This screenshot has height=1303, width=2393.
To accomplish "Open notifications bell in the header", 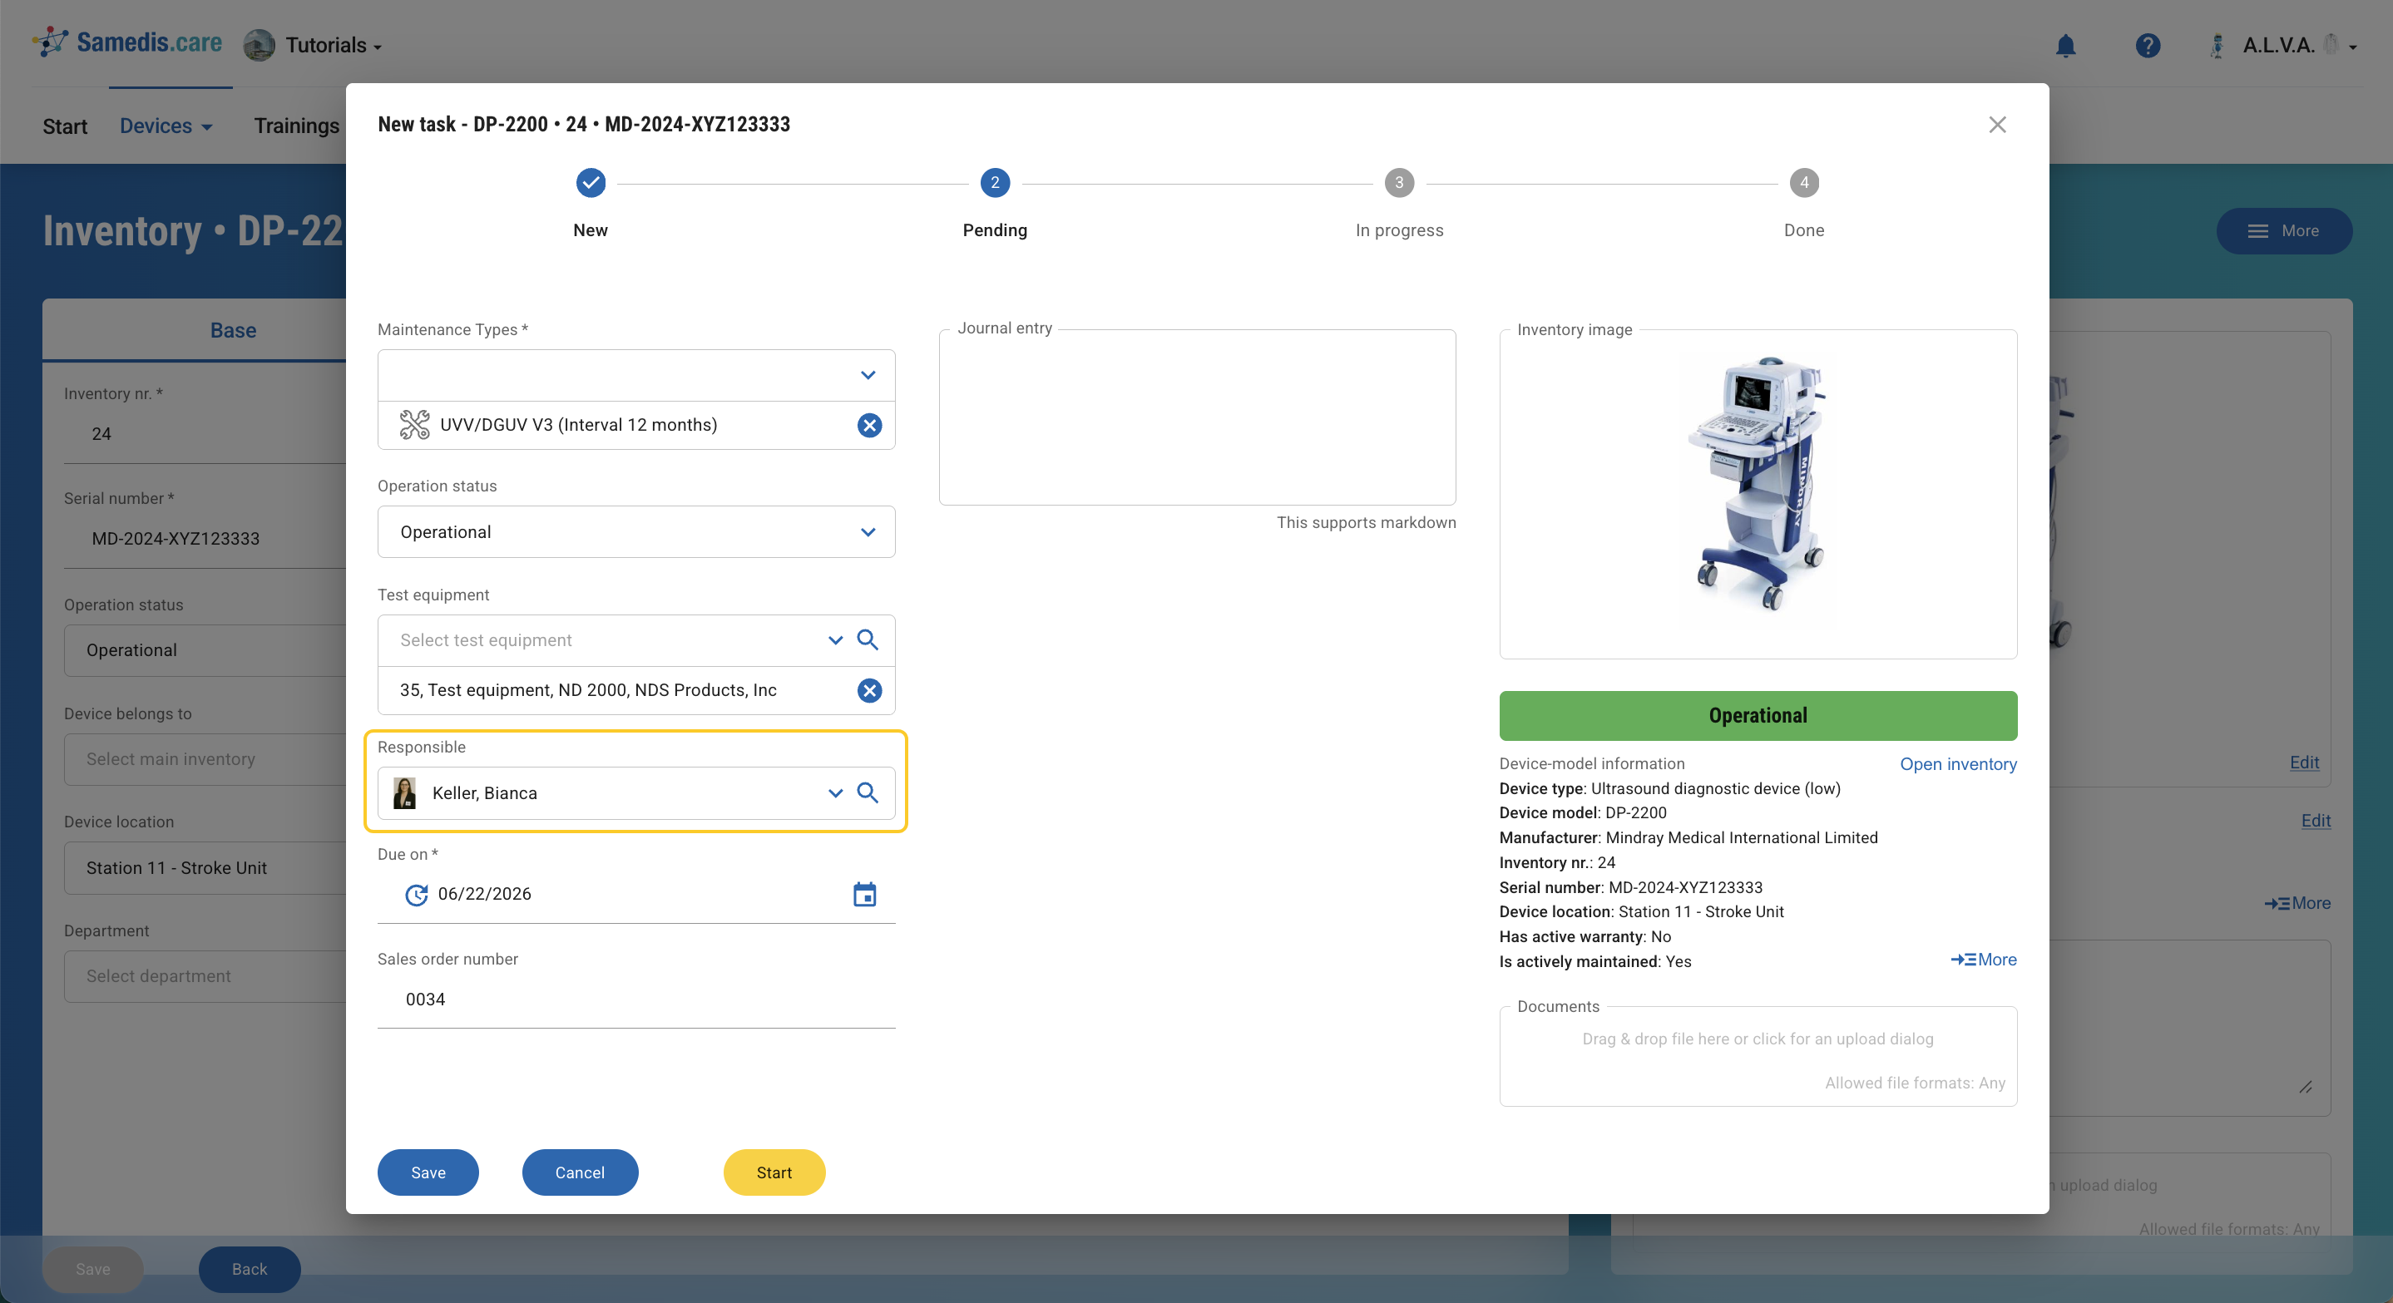I will click(2064, 46).
